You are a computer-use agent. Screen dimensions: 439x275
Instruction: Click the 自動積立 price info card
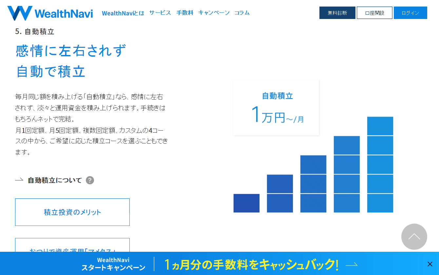(276, 107)
